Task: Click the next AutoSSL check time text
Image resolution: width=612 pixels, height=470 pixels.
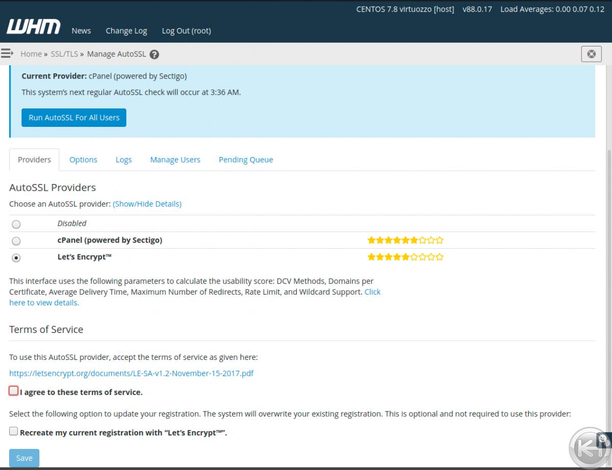Action: tap(131, 92)
